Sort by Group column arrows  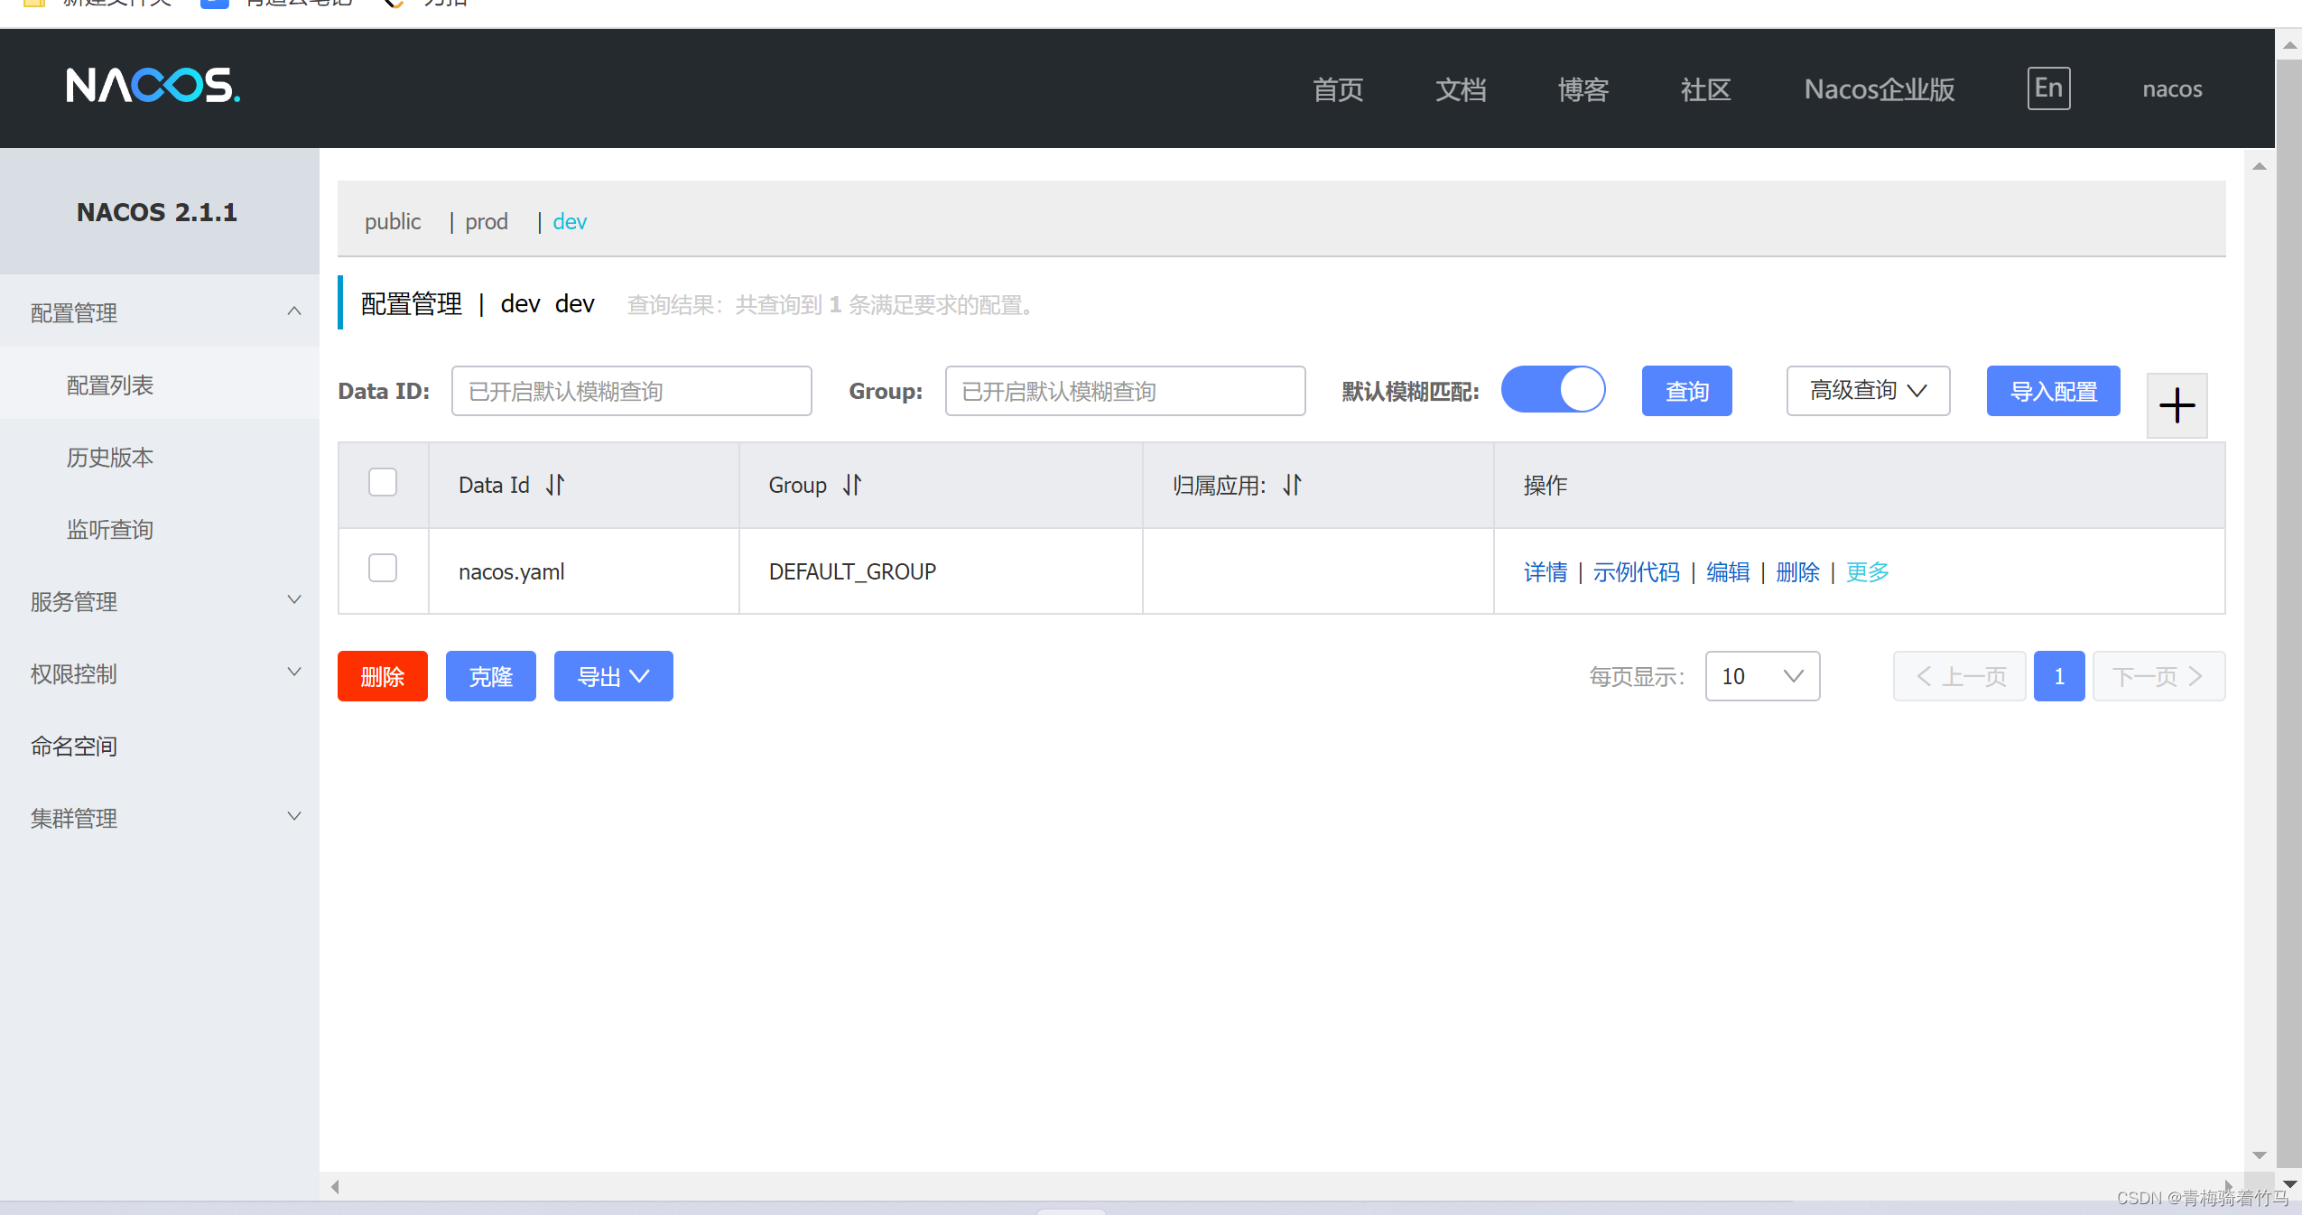852,485
